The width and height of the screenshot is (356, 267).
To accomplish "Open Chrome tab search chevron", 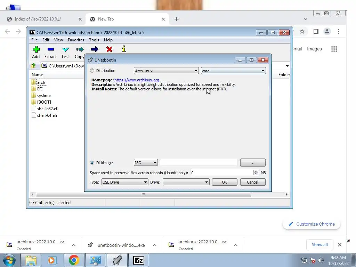I will [306, 19].
